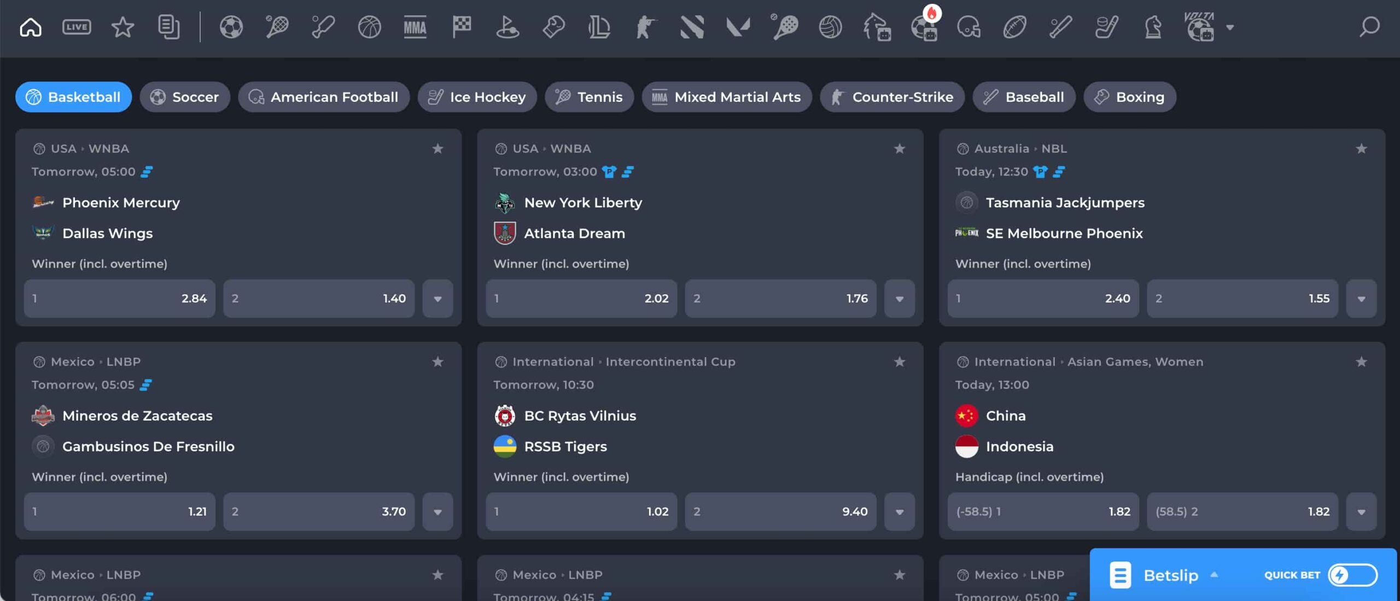Open the padel racket icon
The height and width of the screenshot is (601, 1400).
784,27
